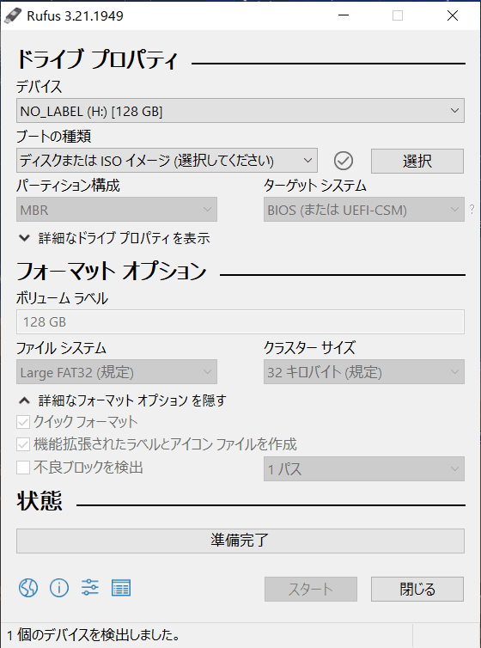This screenshot has width=481, height=648.
Task: Minimize the Rufus window
Action: click(344, 15)
